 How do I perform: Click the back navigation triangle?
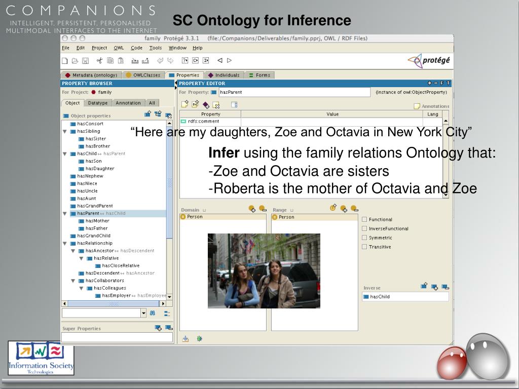(220, 60)
